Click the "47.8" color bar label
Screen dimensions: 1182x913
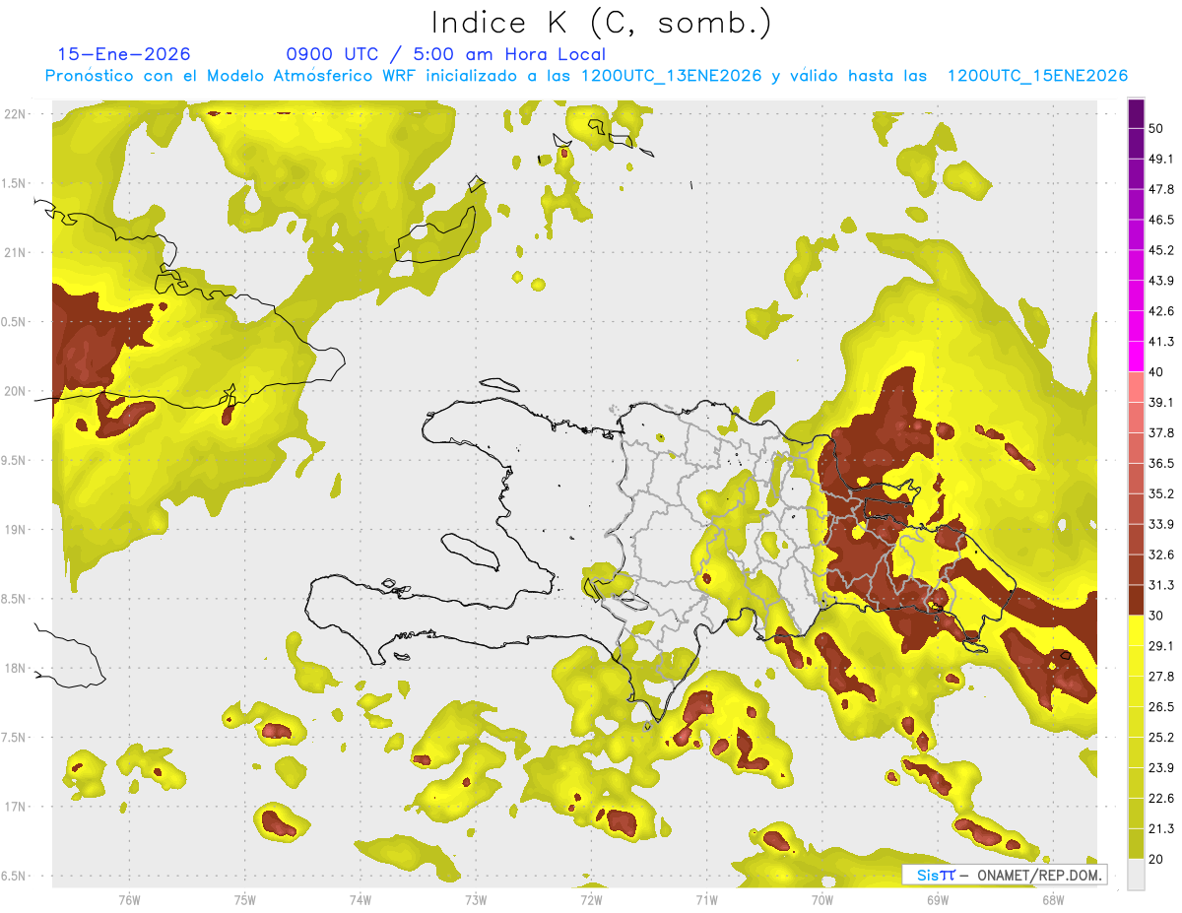[1161, 190]
